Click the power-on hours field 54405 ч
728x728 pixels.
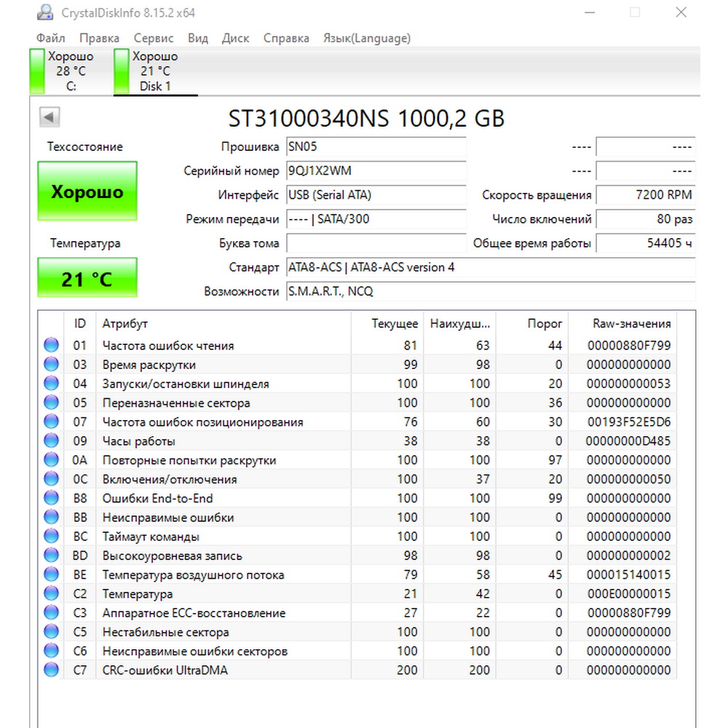[x=645, y=243]
